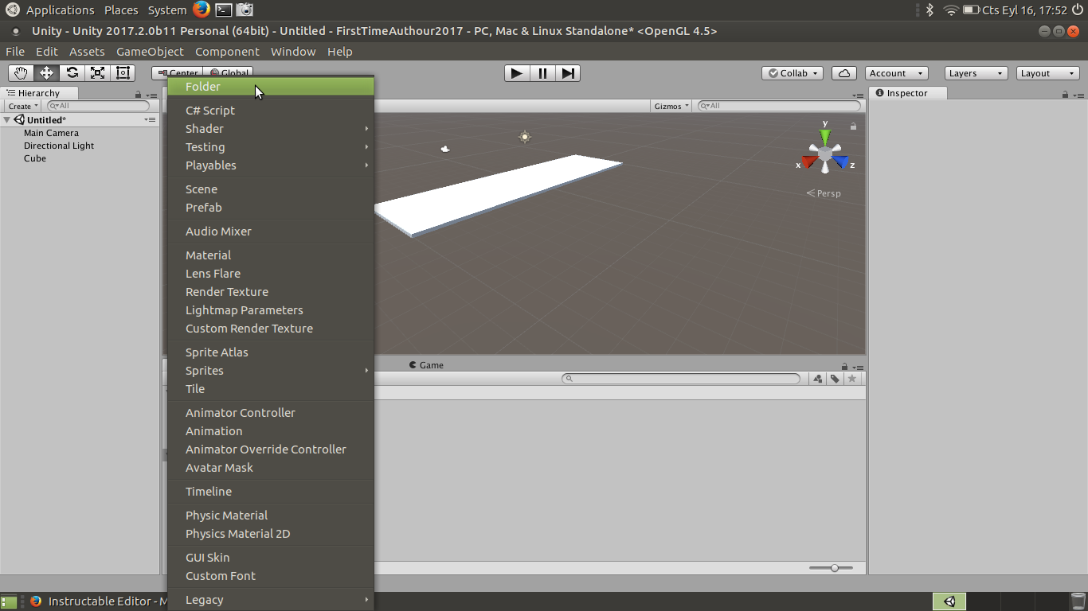The height and width of the screenshot is (611, 1088).
Task: Open the Component menu
Action: click(227, 52)
